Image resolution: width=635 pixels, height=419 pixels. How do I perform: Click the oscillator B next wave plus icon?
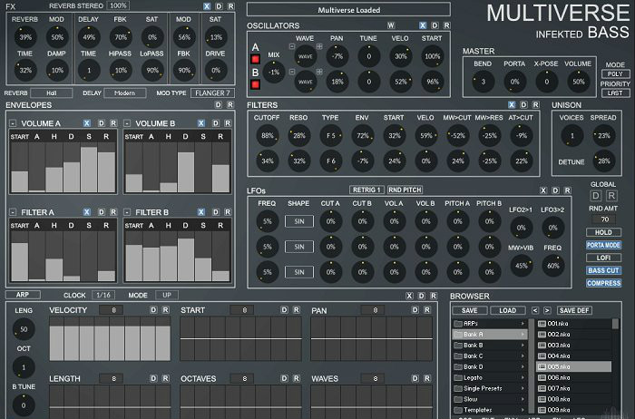pyautogui.click(x=319, y=72)
